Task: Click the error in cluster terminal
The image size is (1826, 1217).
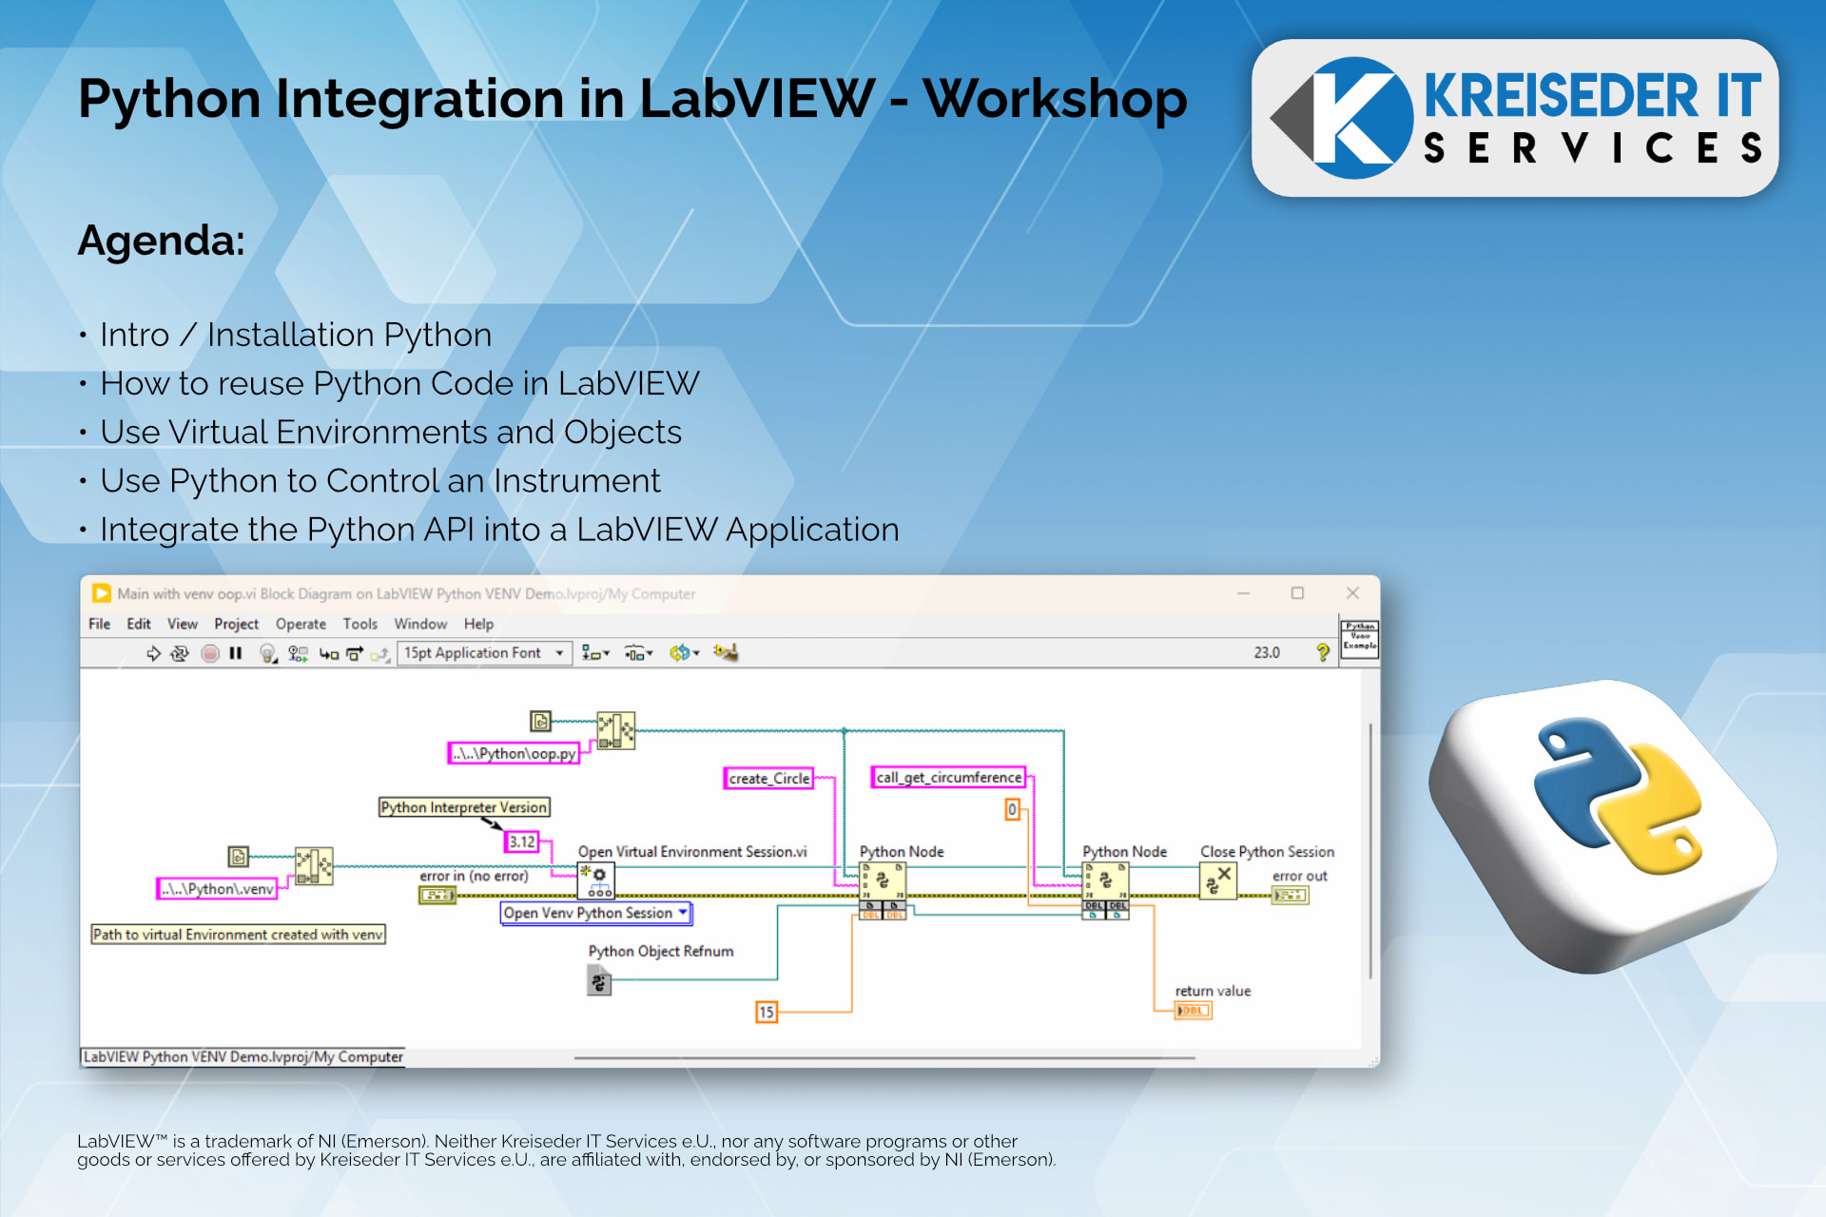Action: tap(437, 895)
